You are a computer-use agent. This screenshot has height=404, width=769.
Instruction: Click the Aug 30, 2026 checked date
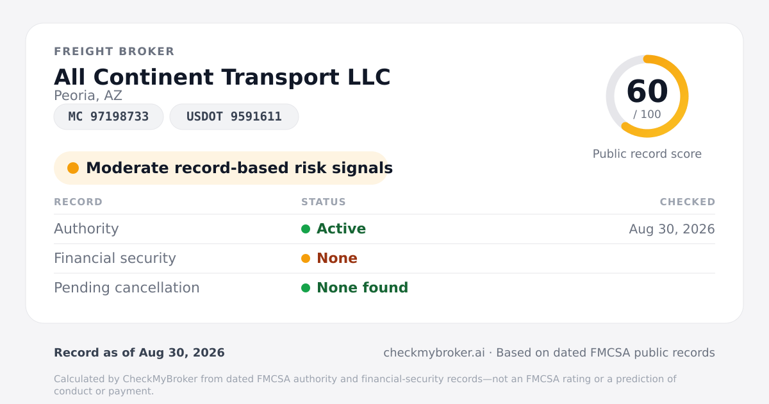(x=672, y=229)
